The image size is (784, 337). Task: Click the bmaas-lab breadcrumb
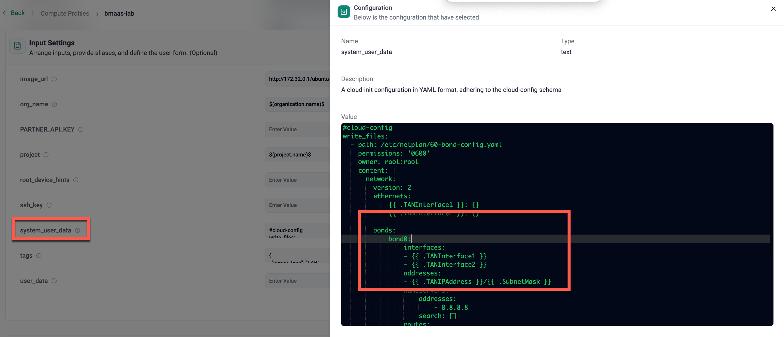click(x=119, y=14)
